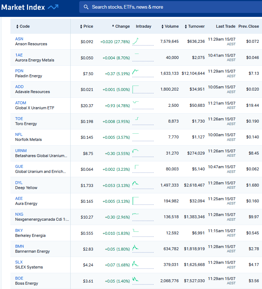Open the ASN stock link
The width and height of the screenshot is (262, 289).
pyautogui.click(x=19, y=39)
